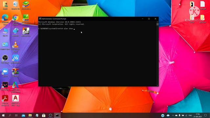This screenshot has height=118, width=210.
Task: Open the clock showing 17:36
Action: tap(198, 115)
